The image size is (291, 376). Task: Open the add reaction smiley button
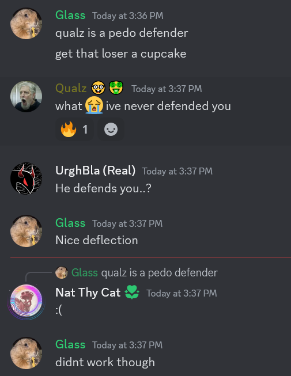coord(111,130)
